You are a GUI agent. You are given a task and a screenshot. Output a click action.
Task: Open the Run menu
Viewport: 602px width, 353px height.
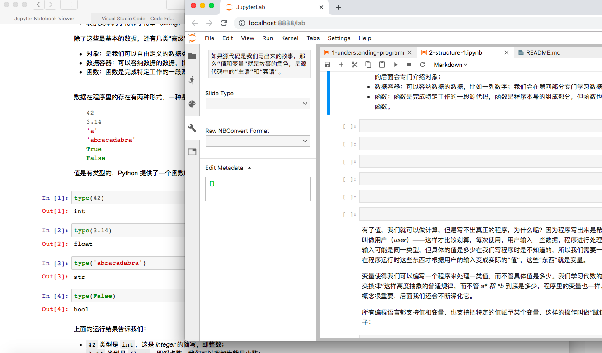click(x=268, y=38)
